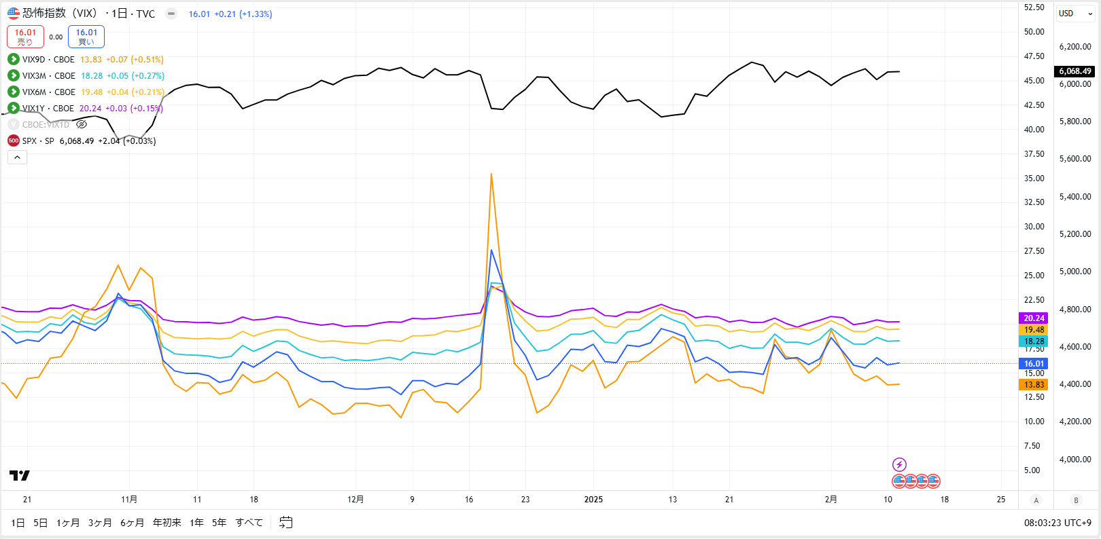1101x539 pixels.
Task: Click VIX6M change value +0.04 (+0.21%)
Action: tap(135, 92)
